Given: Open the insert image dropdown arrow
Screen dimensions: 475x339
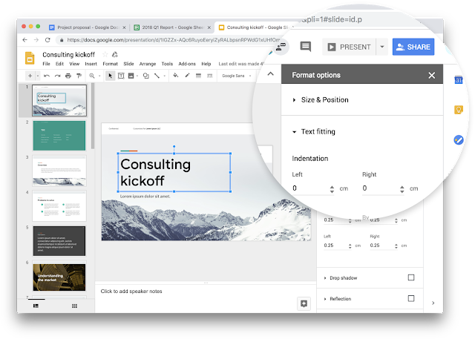Looking at the screenshot, I should (x=137, y=76).
